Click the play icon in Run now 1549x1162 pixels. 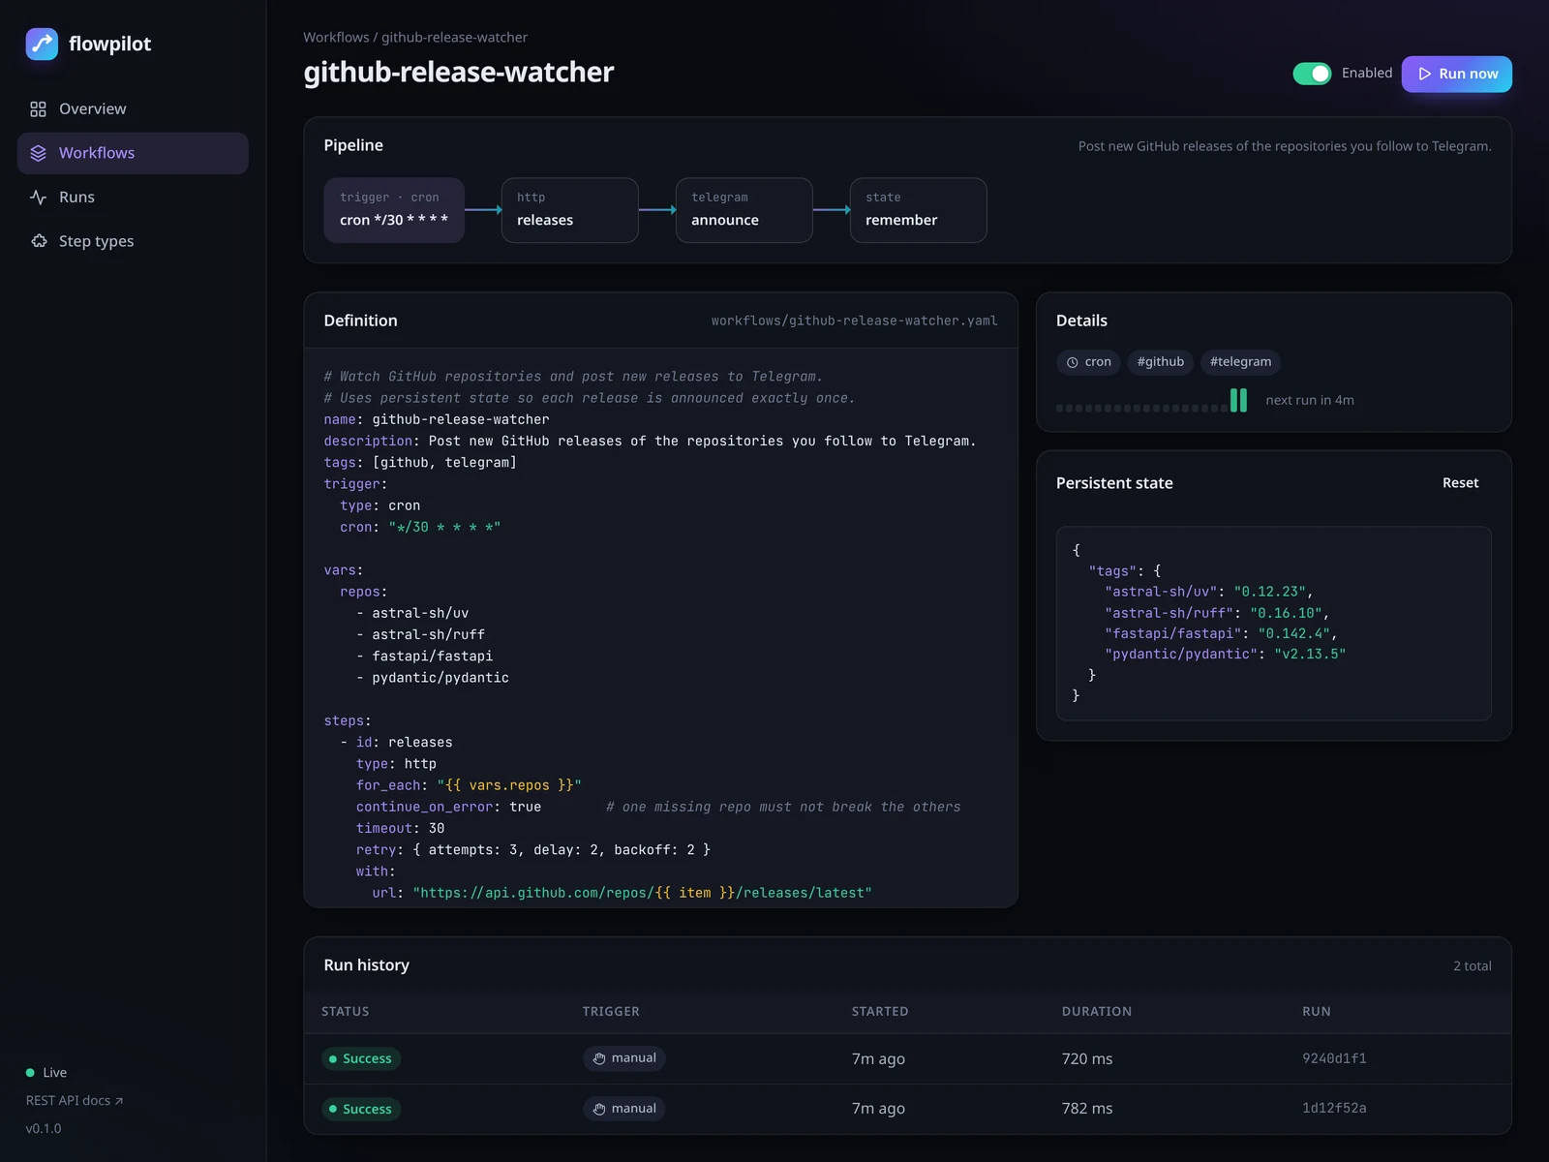[x=1424, y=74]
